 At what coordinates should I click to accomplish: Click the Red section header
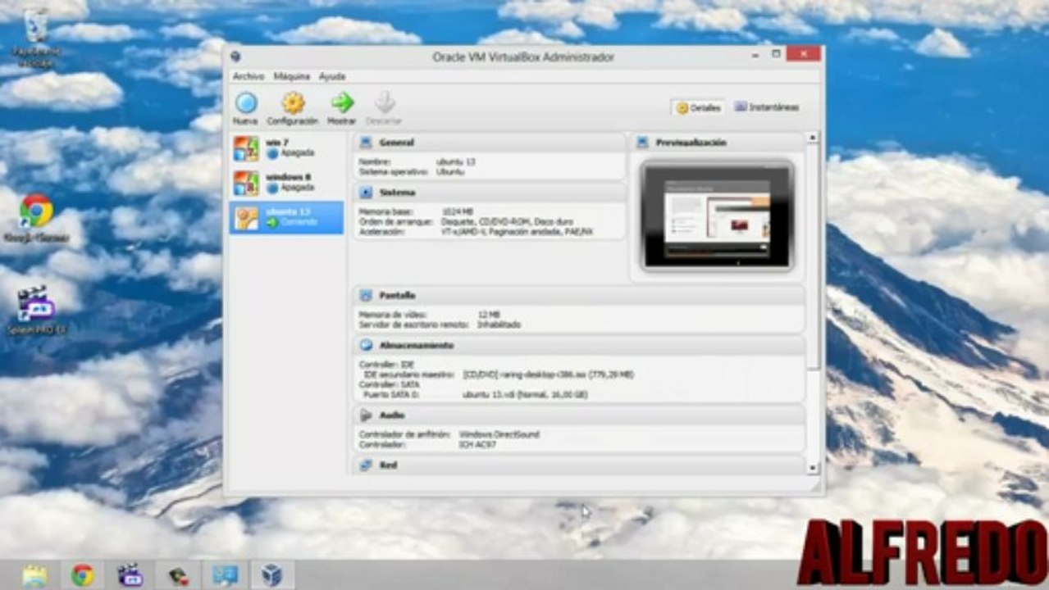click(x=579, y=465)
